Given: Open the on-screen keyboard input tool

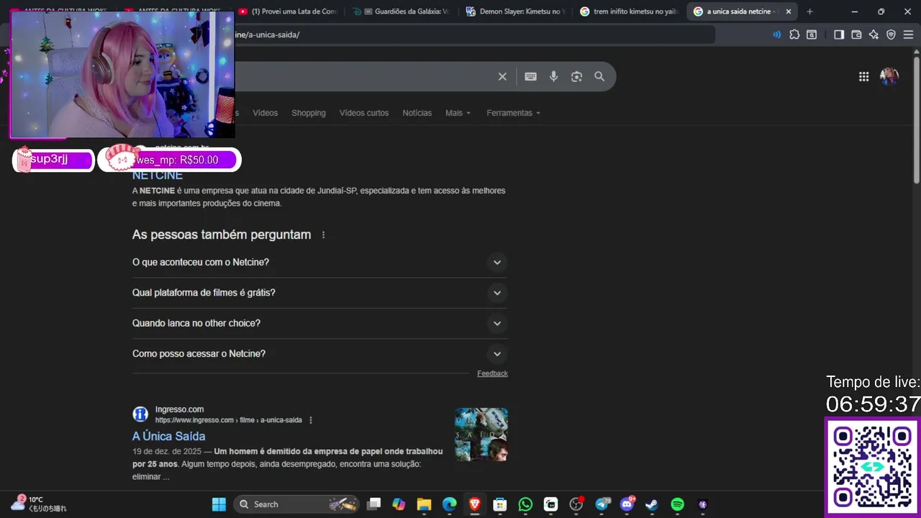Looking at the screenshot, I should point(530,77).
